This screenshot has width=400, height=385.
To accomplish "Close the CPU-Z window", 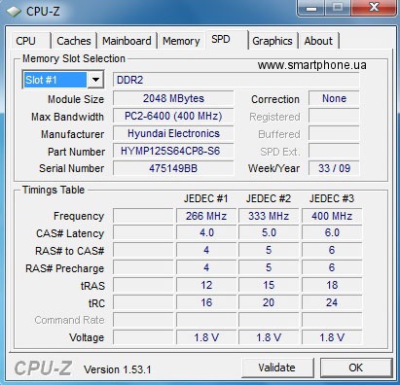I will 374,8.
